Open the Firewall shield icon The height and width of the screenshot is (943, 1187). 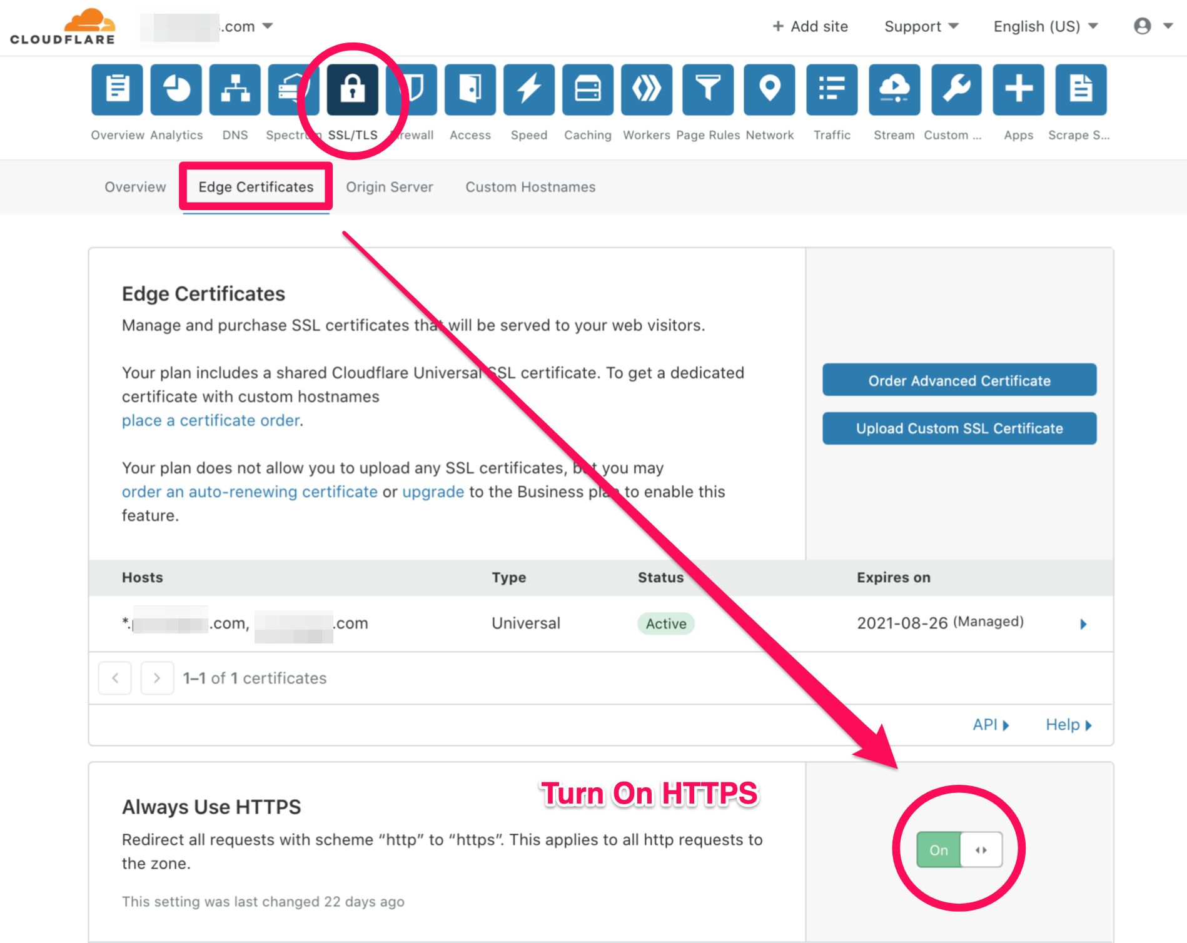pyautogui.click(x=412, y=90)
